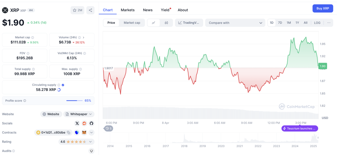Click the $6.73B volume value
337x155 pixels.
click(x=65, y=42)
